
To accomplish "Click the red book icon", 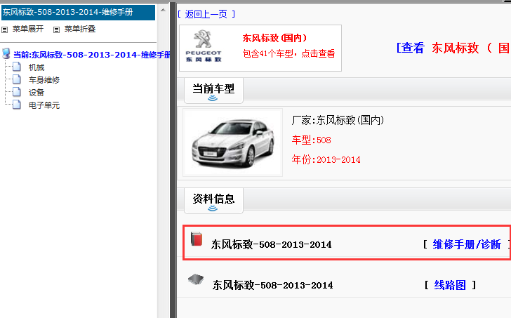I will tap(197, 239).
